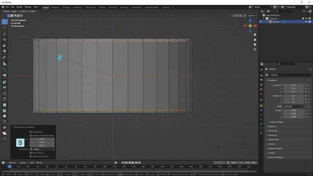Select the Shrink/Fatten tool

point(4,128)
